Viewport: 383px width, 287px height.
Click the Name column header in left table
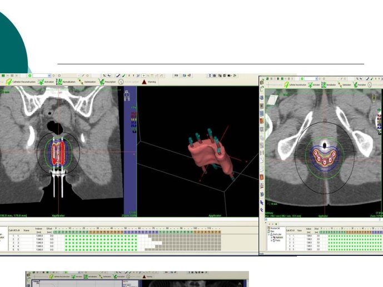[26, 230]
